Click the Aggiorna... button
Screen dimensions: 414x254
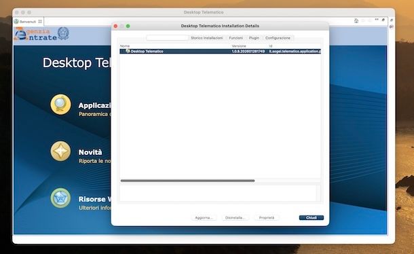pyautogui.click(x=204, y=218)
